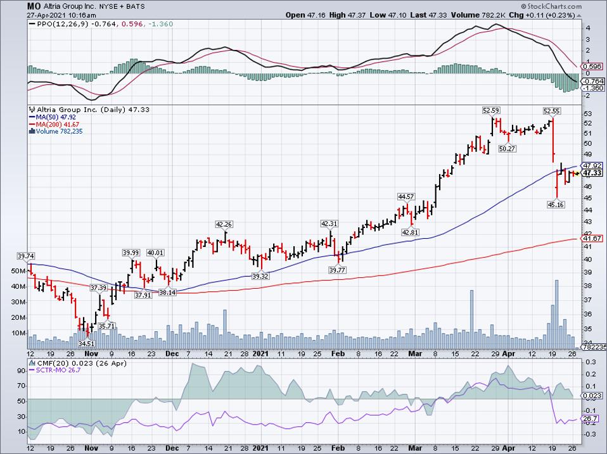Click the High 47.37 value
This screenshot has height=454, width=607.
(348, 15)
